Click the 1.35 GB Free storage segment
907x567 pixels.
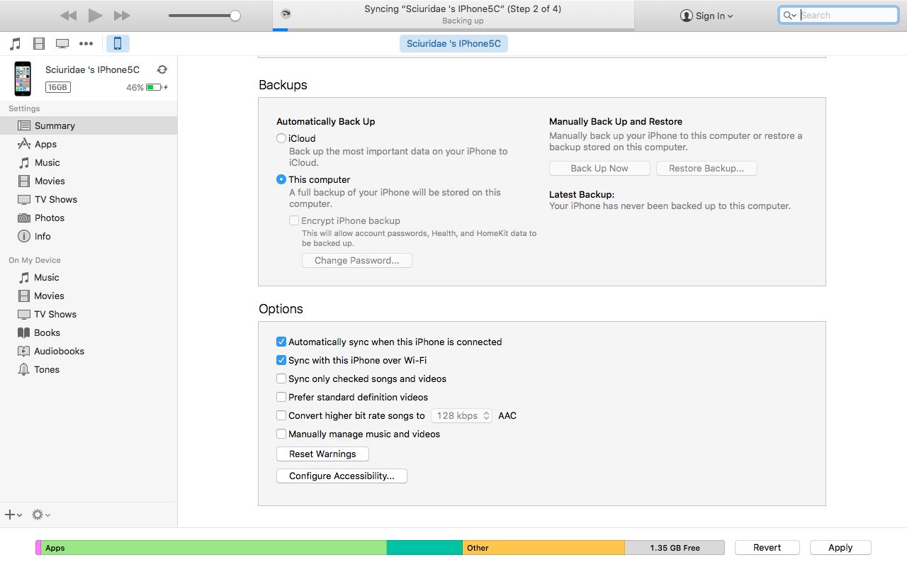[675, 547]
